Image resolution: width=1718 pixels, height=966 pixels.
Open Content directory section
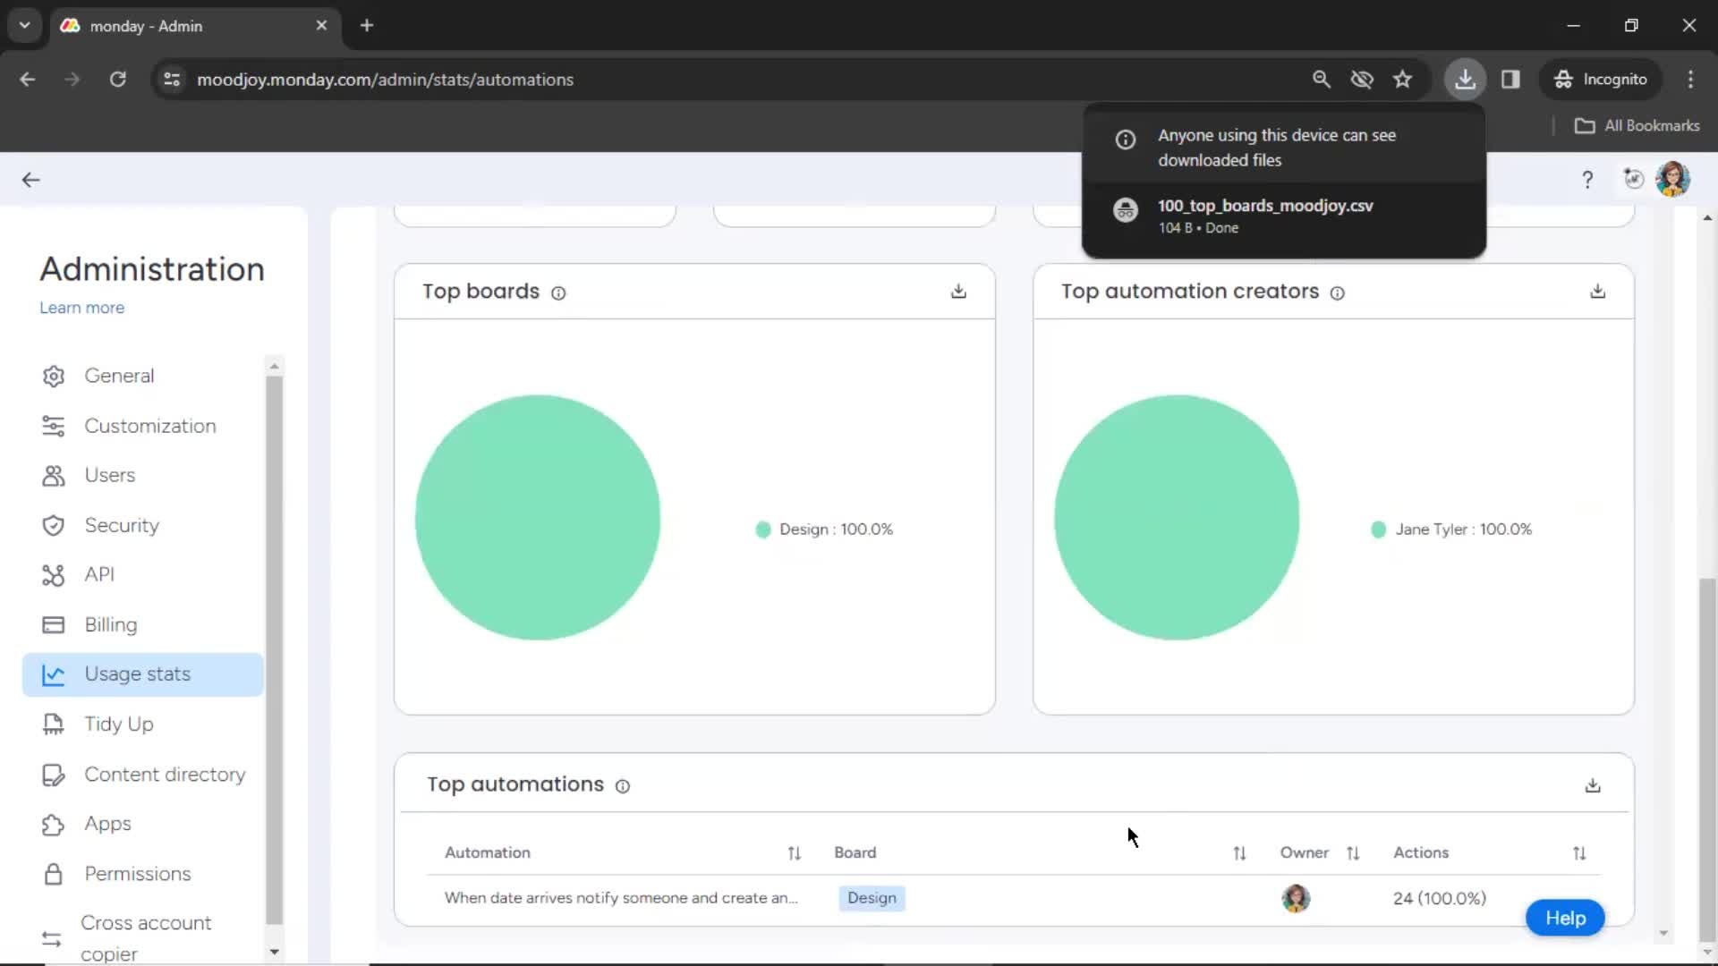(166, 774)
